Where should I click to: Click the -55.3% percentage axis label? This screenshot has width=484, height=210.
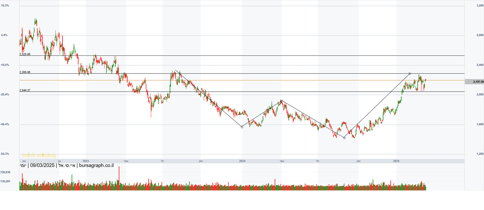(5, 154)
